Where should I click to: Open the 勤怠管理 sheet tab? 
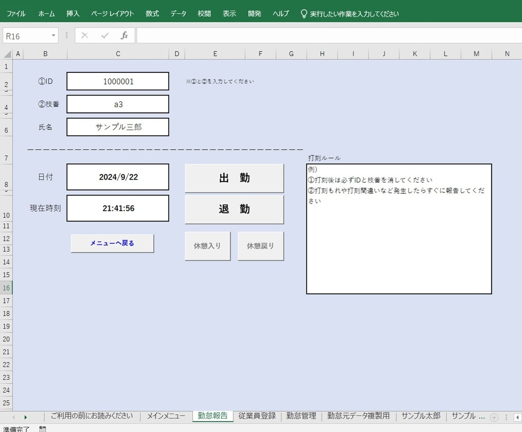[x=301, y=416]
